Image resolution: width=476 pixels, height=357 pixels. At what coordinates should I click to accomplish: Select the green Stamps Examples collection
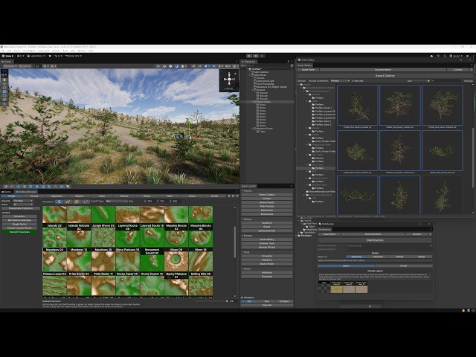[x=19, y=232]
